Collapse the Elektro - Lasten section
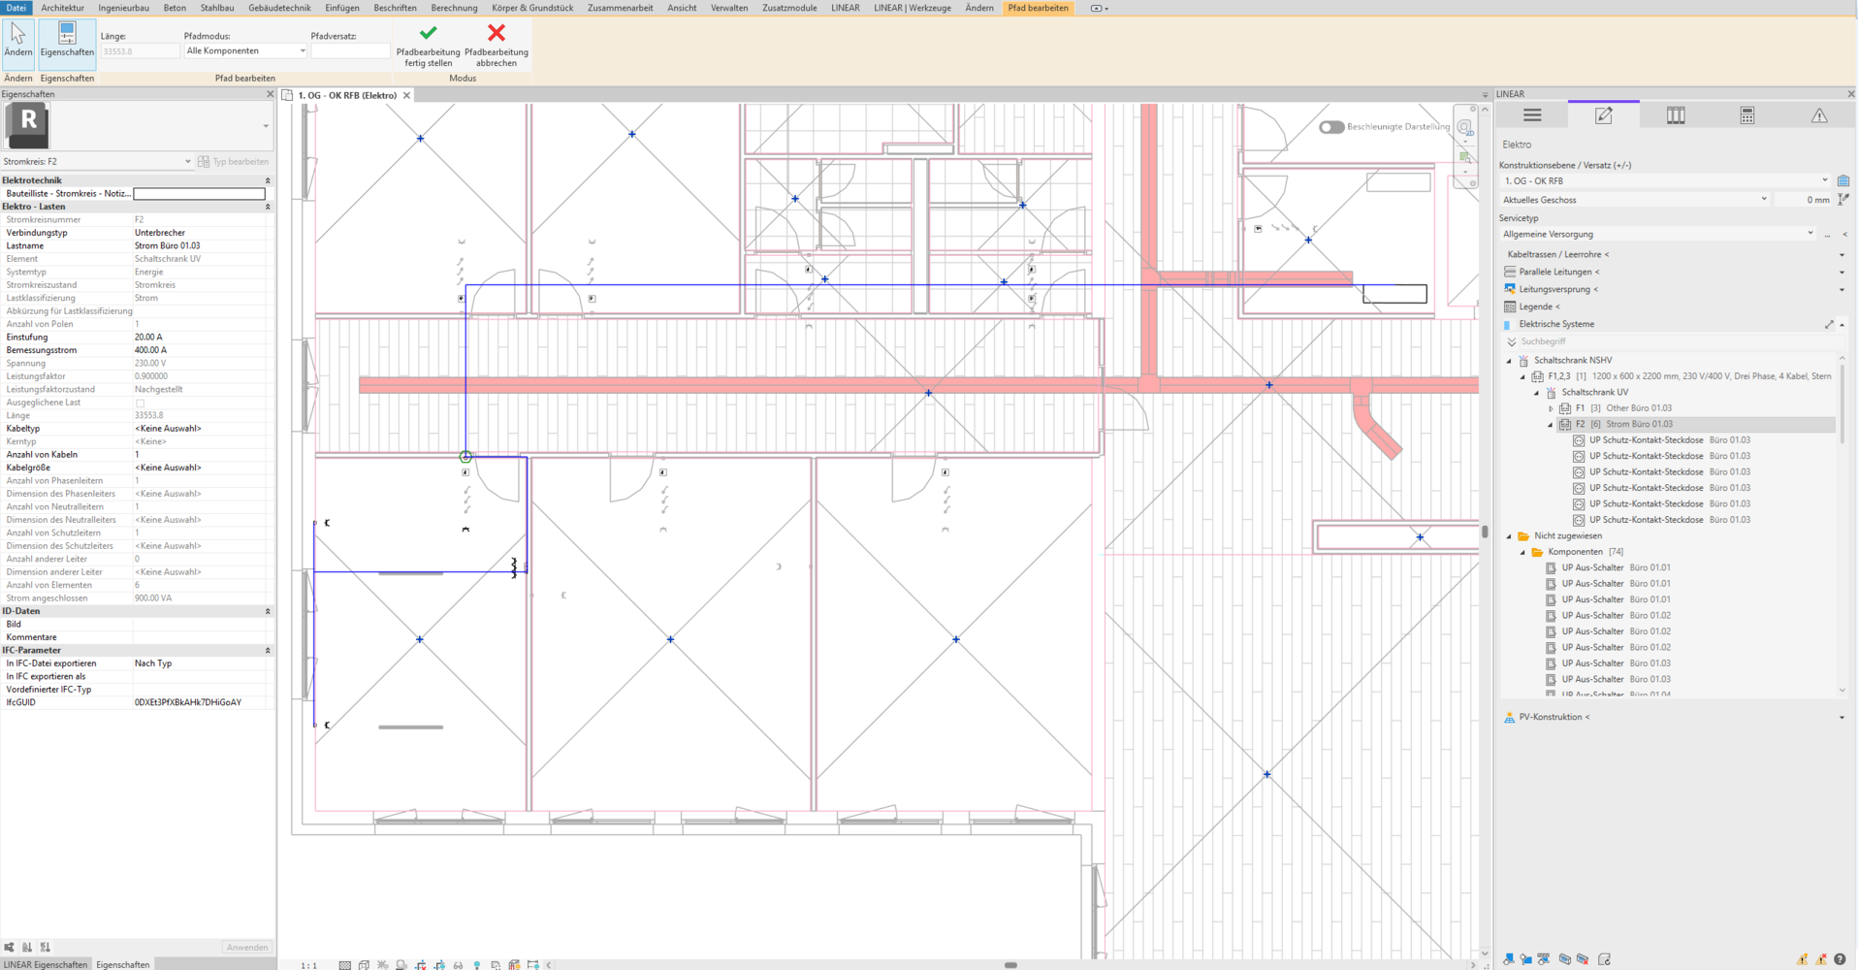The image size is (1858, 970). tap(268, 207)
